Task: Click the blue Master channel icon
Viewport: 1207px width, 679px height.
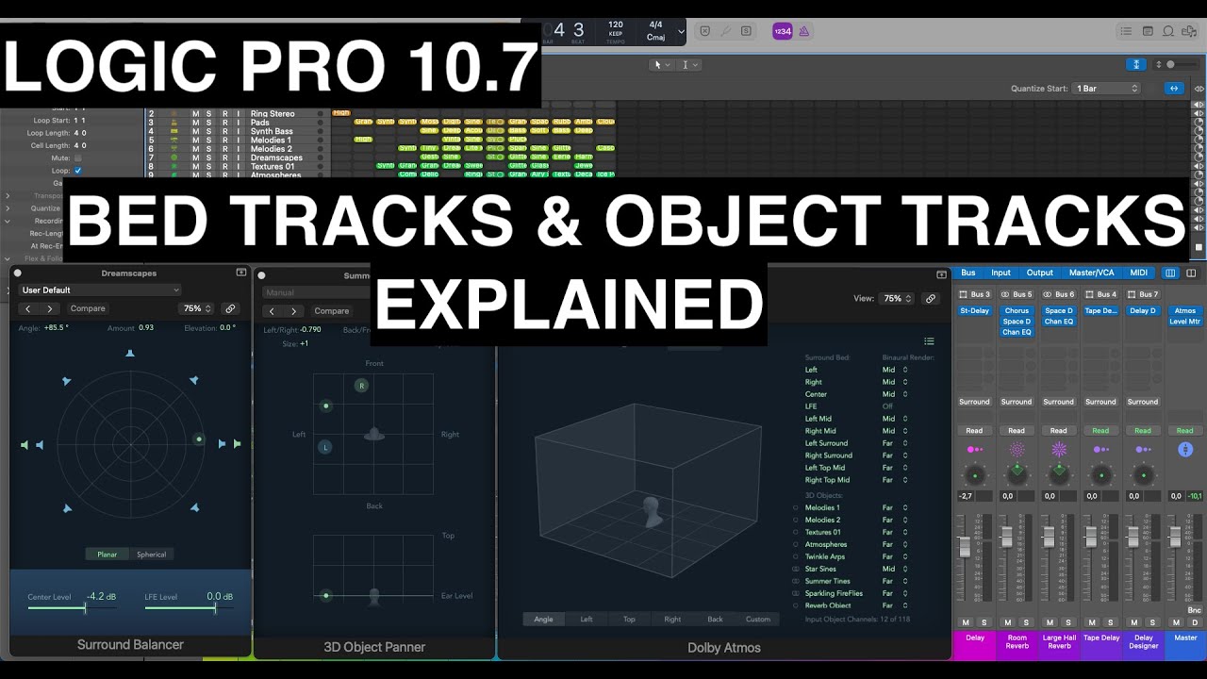Action: click(1185, 450)
